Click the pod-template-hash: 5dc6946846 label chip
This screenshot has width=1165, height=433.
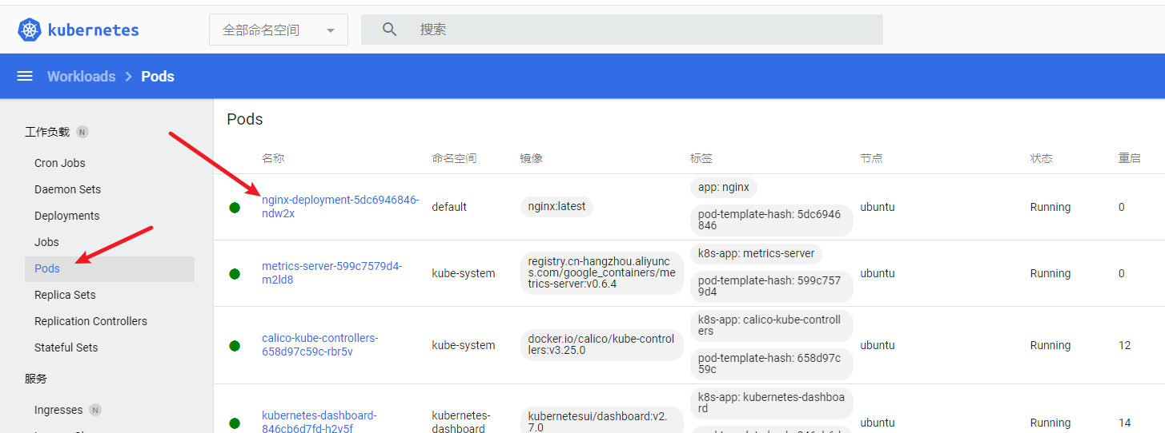[x=771, y=220]
